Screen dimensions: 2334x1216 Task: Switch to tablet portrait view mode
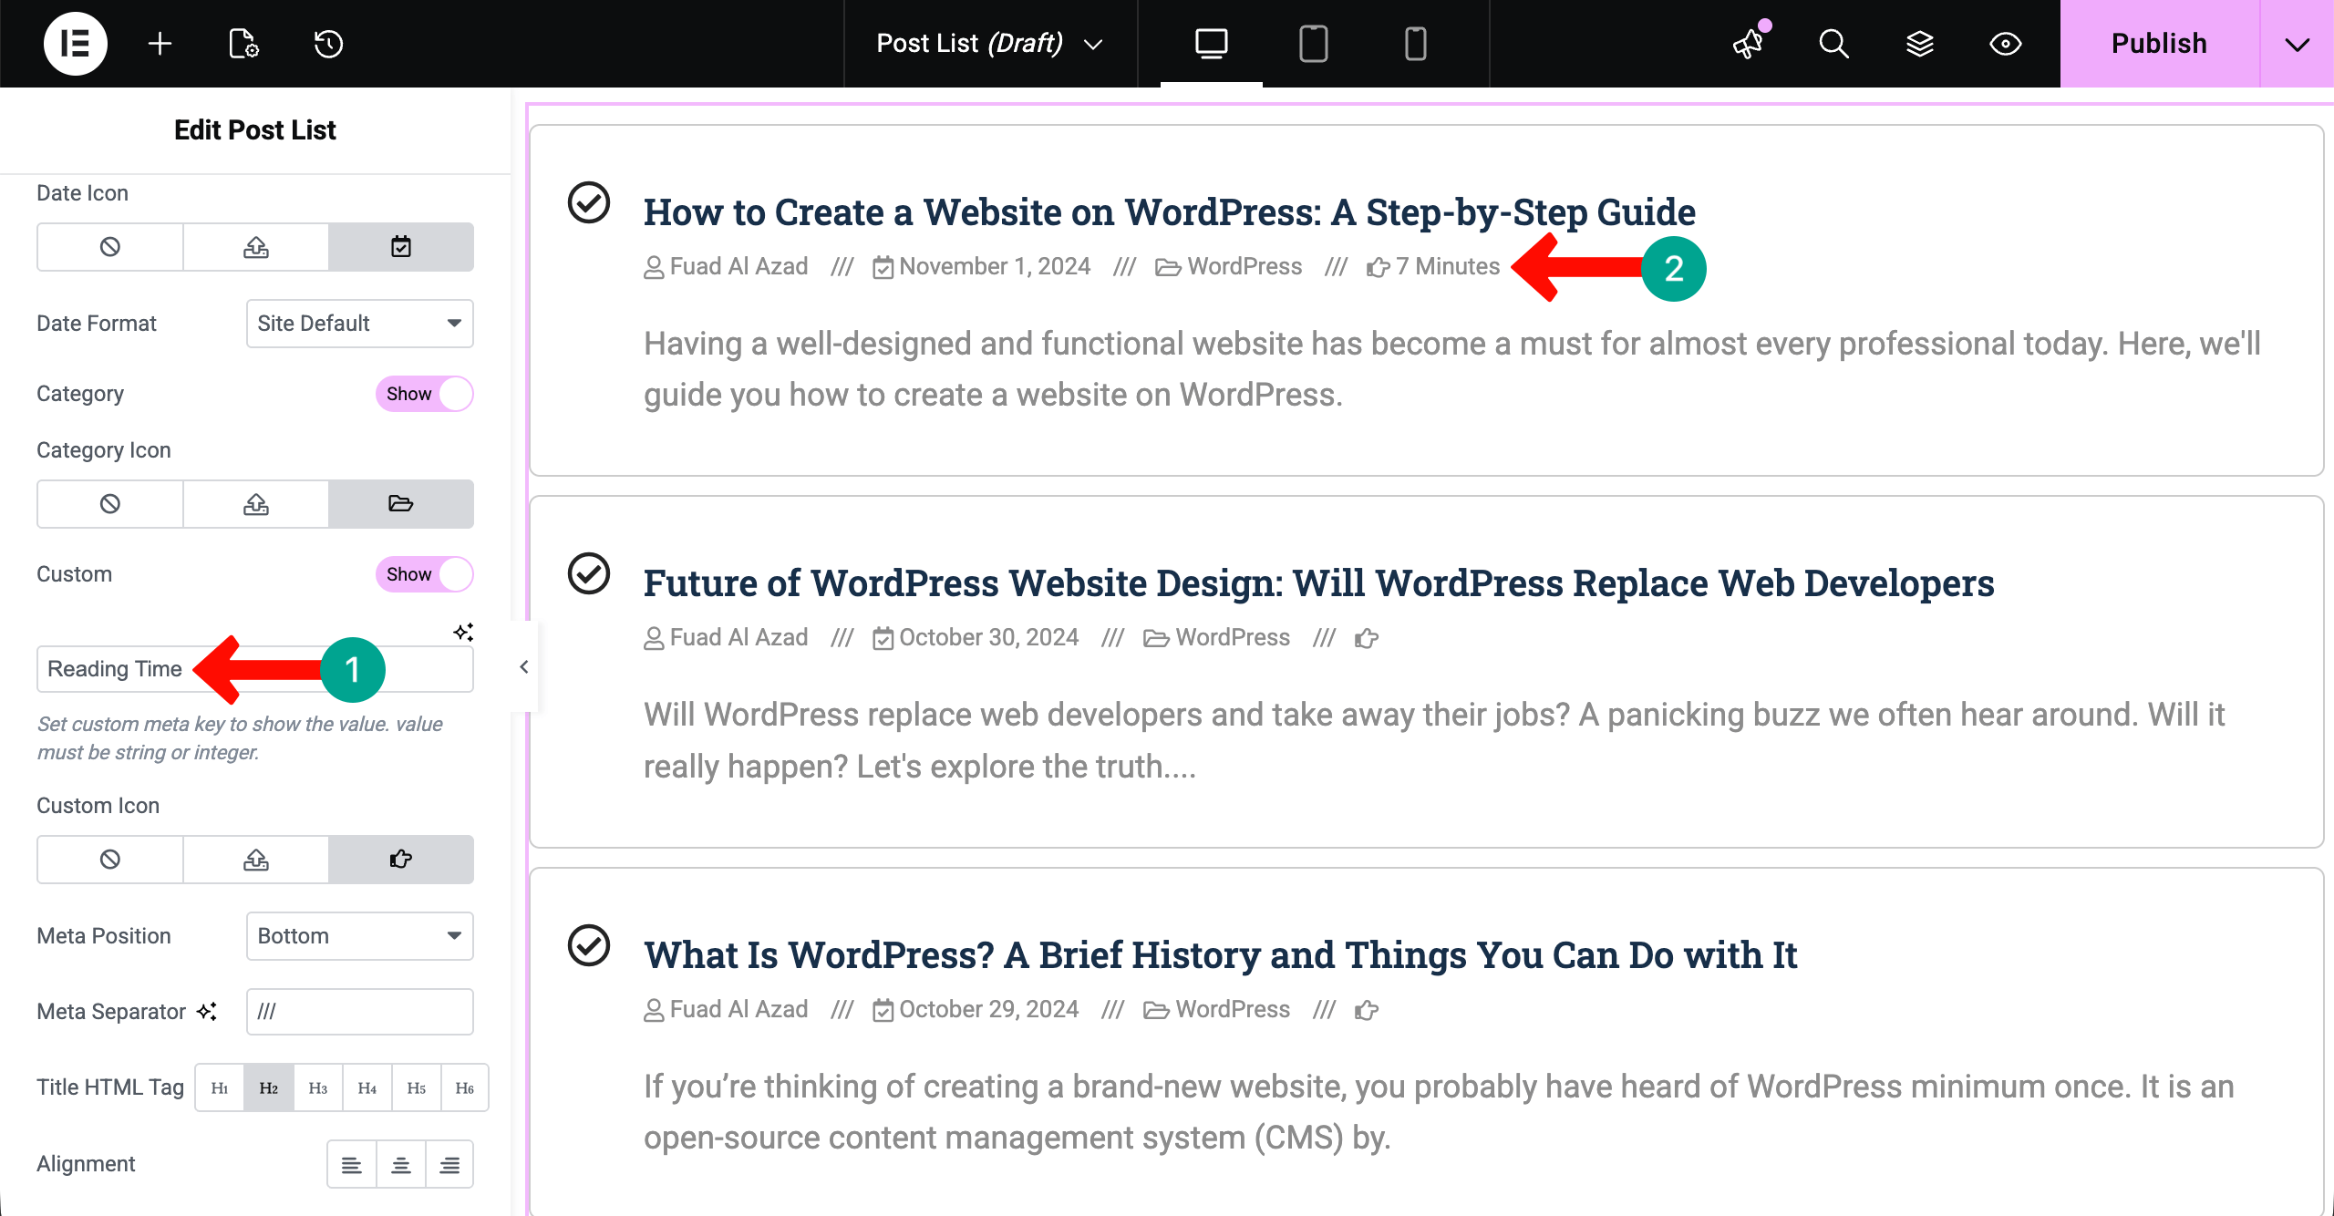(1313, 43)
